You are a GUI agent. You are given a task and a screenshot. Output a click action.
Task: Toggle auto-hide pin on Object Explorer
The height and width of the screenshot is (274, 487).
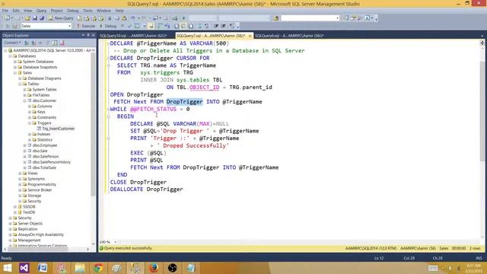pyautogui.click(x=88, y=35)
